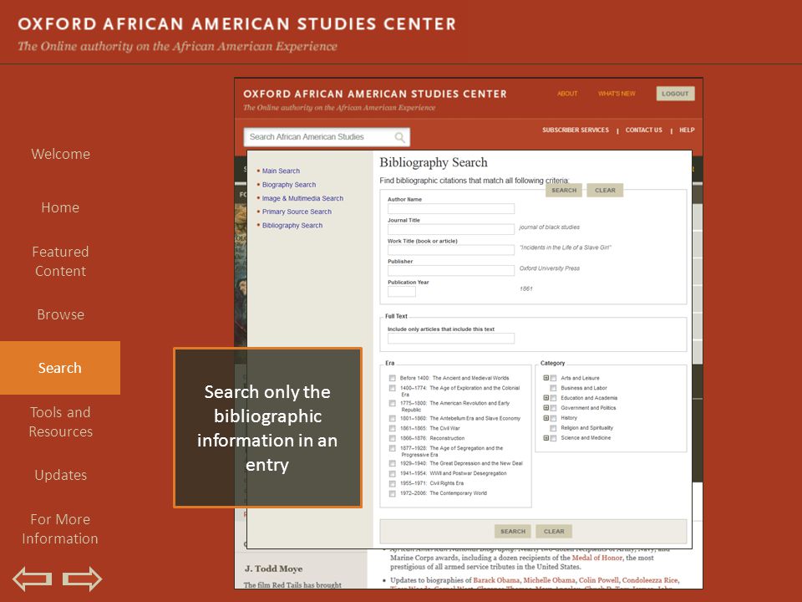Check 1972–2006 The Contemporary World
This screenshot has height=602, width=802.
click(393, 494)
